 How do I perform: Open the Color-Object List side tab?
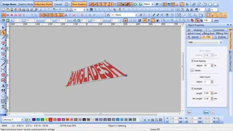pos(230,61)
